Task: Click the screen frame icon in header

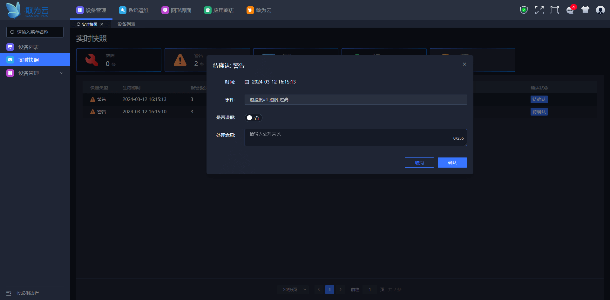Action: point(555,10)
